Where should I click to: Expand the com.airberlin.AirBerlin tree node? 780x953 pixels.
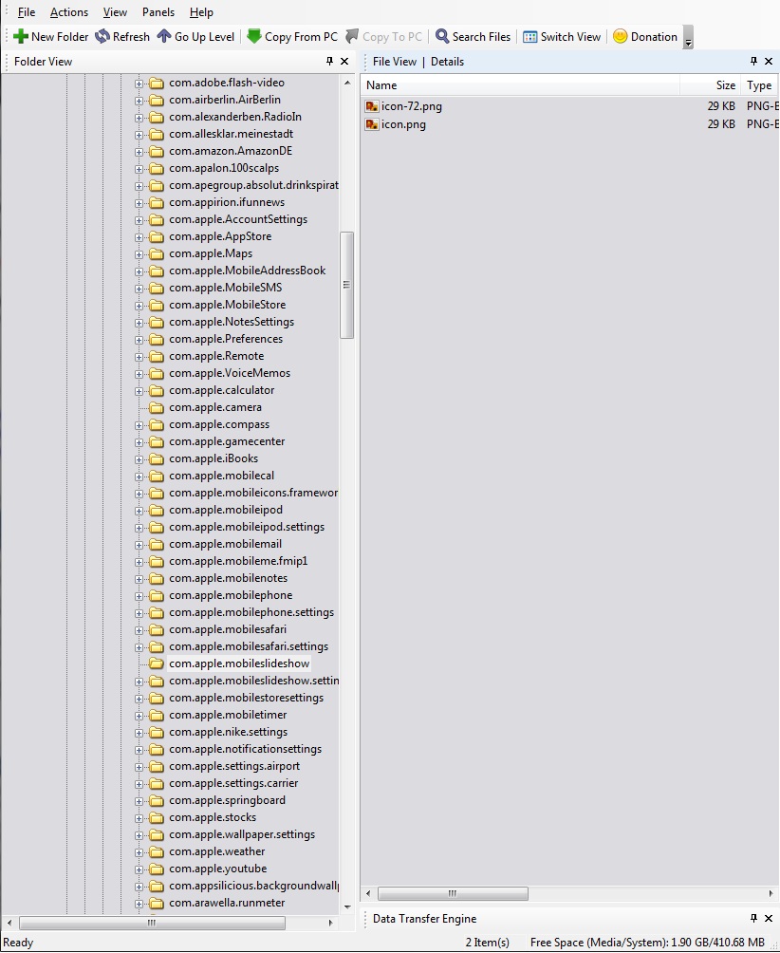coord(139,101)
